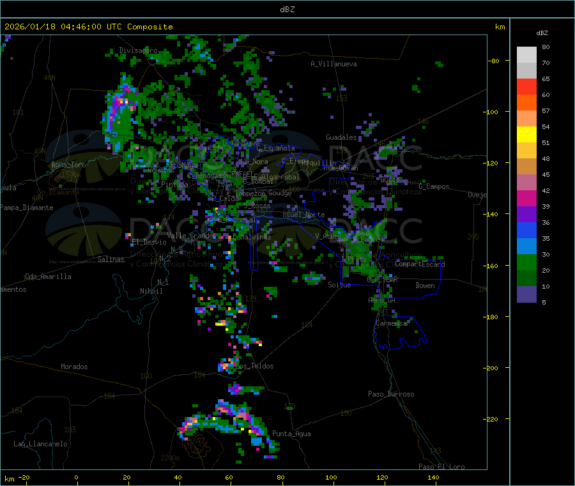This screenshot has width=575, height=486.
Task: Click the Divisadero place label
Action: point(138,50)
